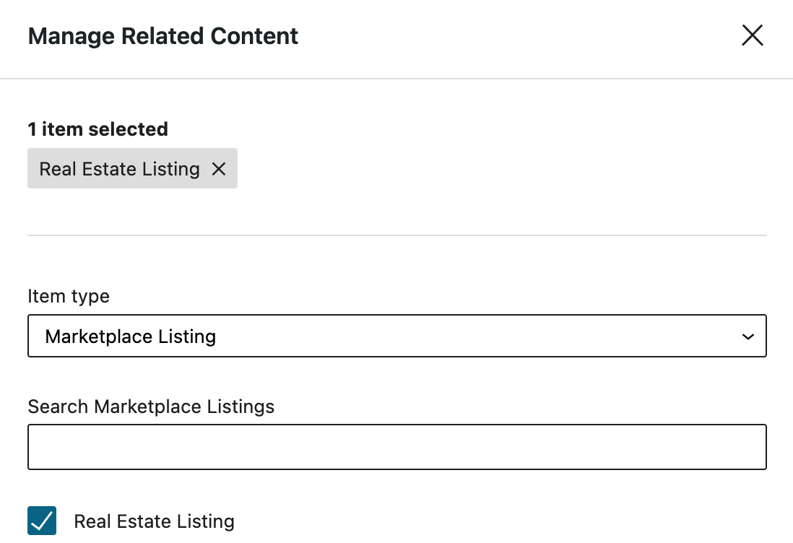Click the Search Marketplace Listings label
This screenshot has width=793, height=543.
click(151, 407)
